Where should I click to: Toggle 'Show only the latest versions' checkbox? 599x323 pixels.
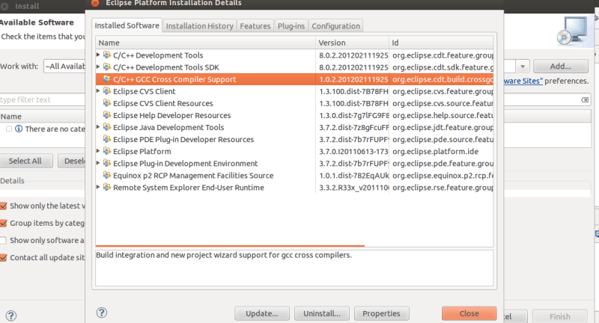(4, 206)
